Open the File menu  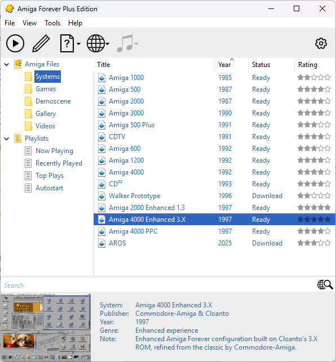[10, 23]
